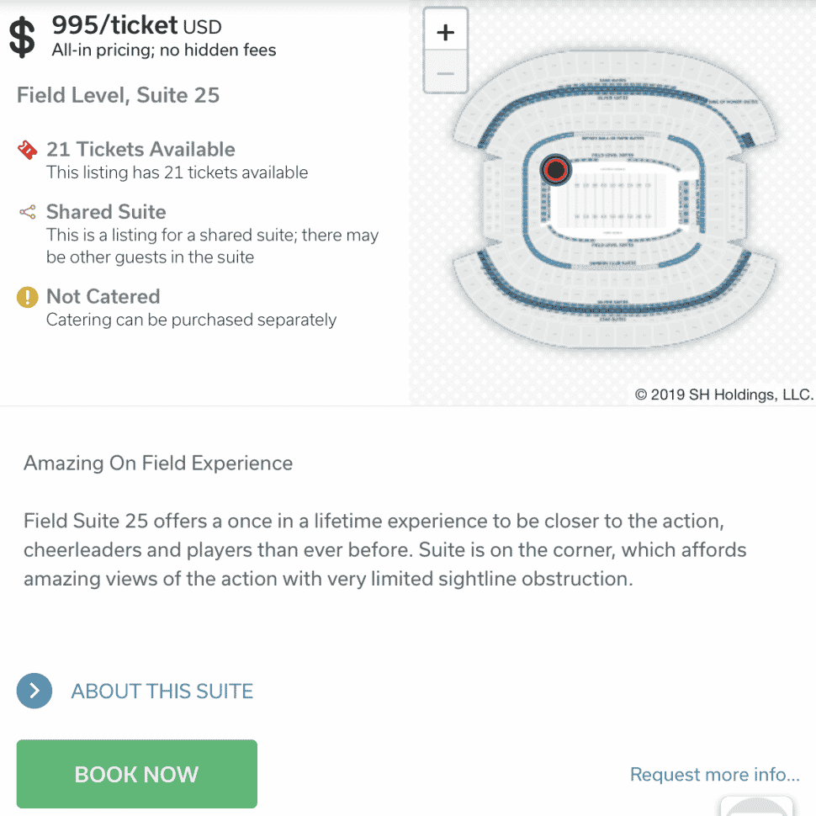Click the red ticket icon

tap(28, 150)
